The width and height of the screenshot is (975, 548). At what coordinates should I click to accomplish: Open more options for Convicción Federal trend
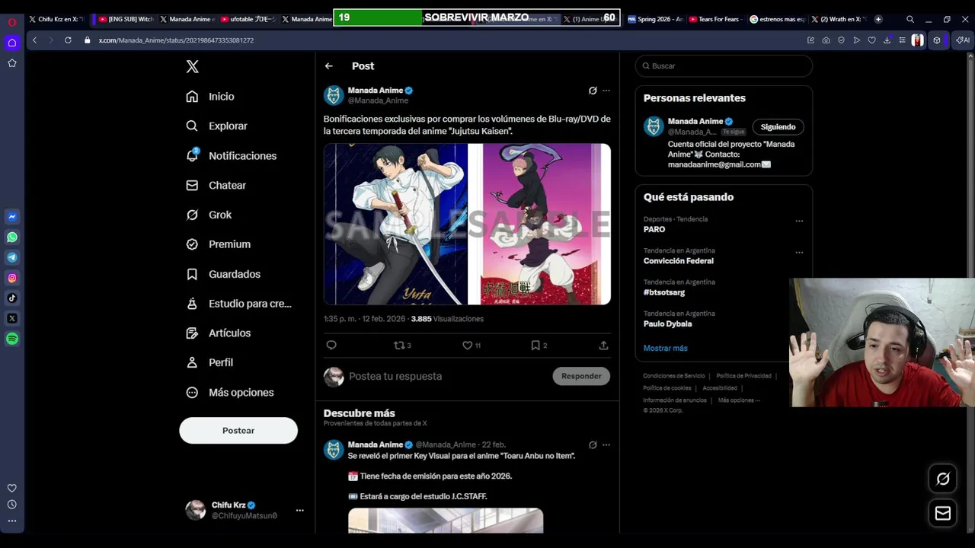tap(799, 252)
